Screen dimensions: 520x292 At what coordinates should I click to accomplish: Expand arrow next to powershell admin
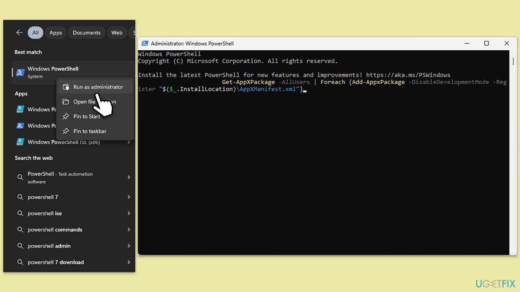pos(129,246)
